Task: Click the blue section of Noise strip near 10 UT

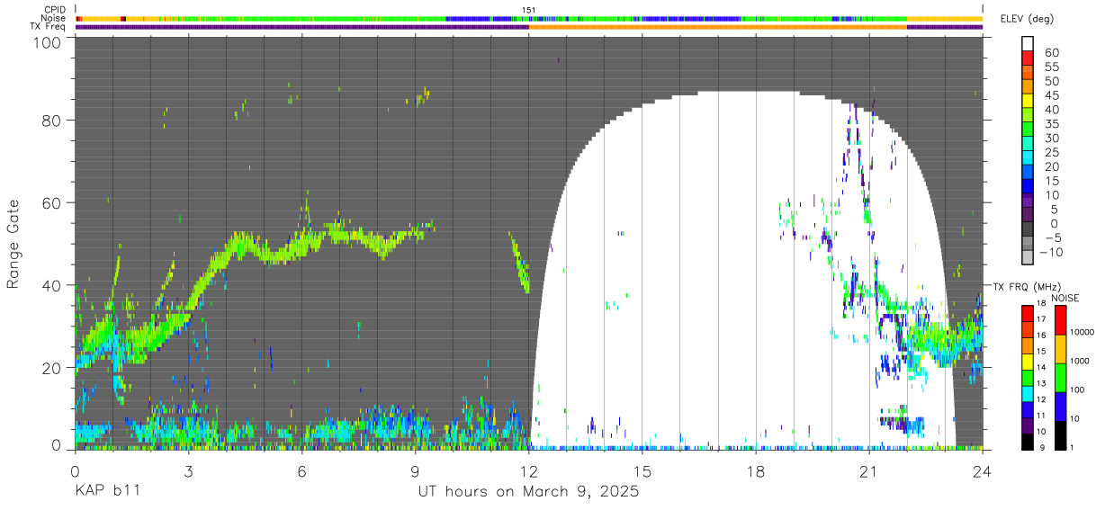Action: 468,18
